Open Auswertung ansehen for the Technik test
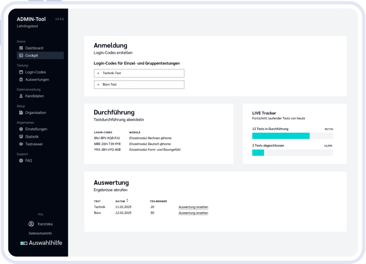The width and height of the screenshot is (366, 264). pos(193,207)
